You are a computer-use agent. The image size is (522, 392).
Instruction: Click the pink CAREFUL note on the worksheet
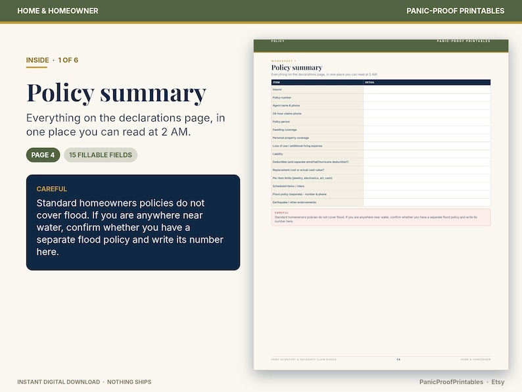pyautogui.click(x=381, y=217)
